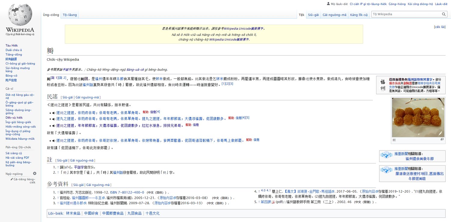The width and height of the screenshot is (451, 222).
Task: Click the Wikinews globe icon beside 福州儂 news
Action: click(x=386, y=156)
